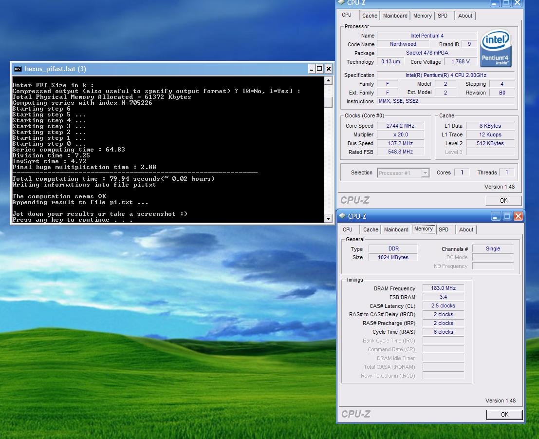Click the console vertical scrollbar thumb

click(x=328, y=102)
